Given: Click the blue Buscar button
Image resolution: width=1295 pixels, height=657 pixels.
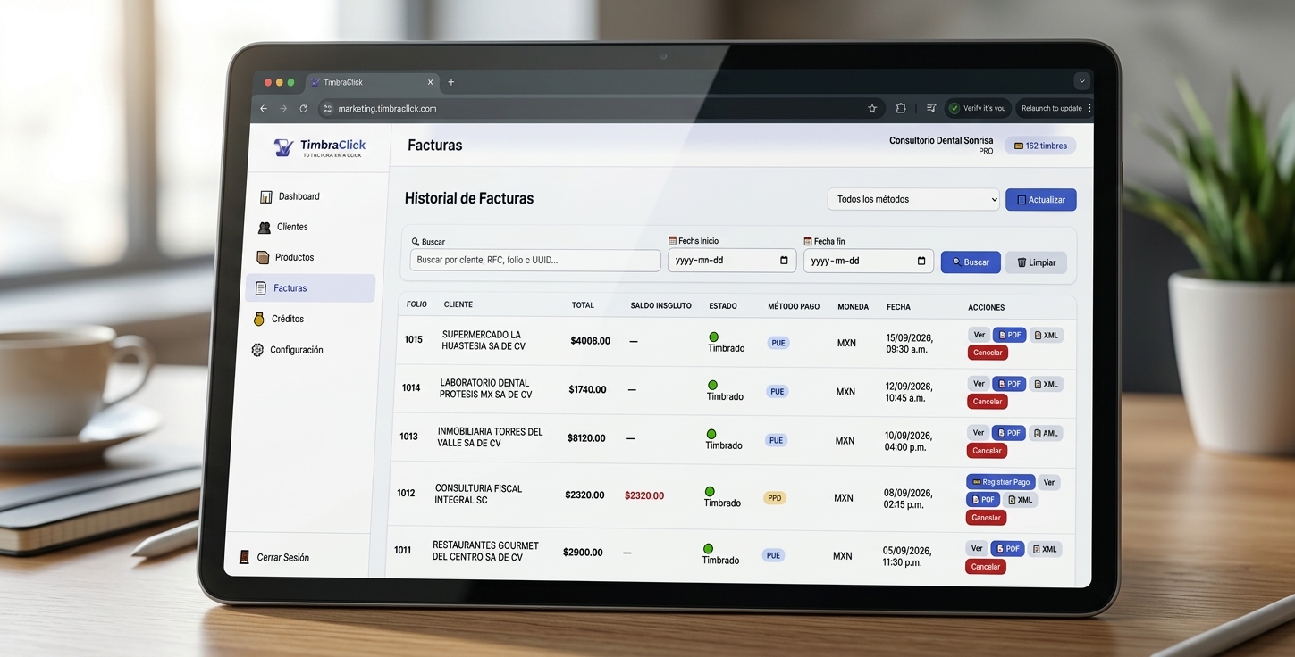Looking at the screenshot, I should click(970, 262).
